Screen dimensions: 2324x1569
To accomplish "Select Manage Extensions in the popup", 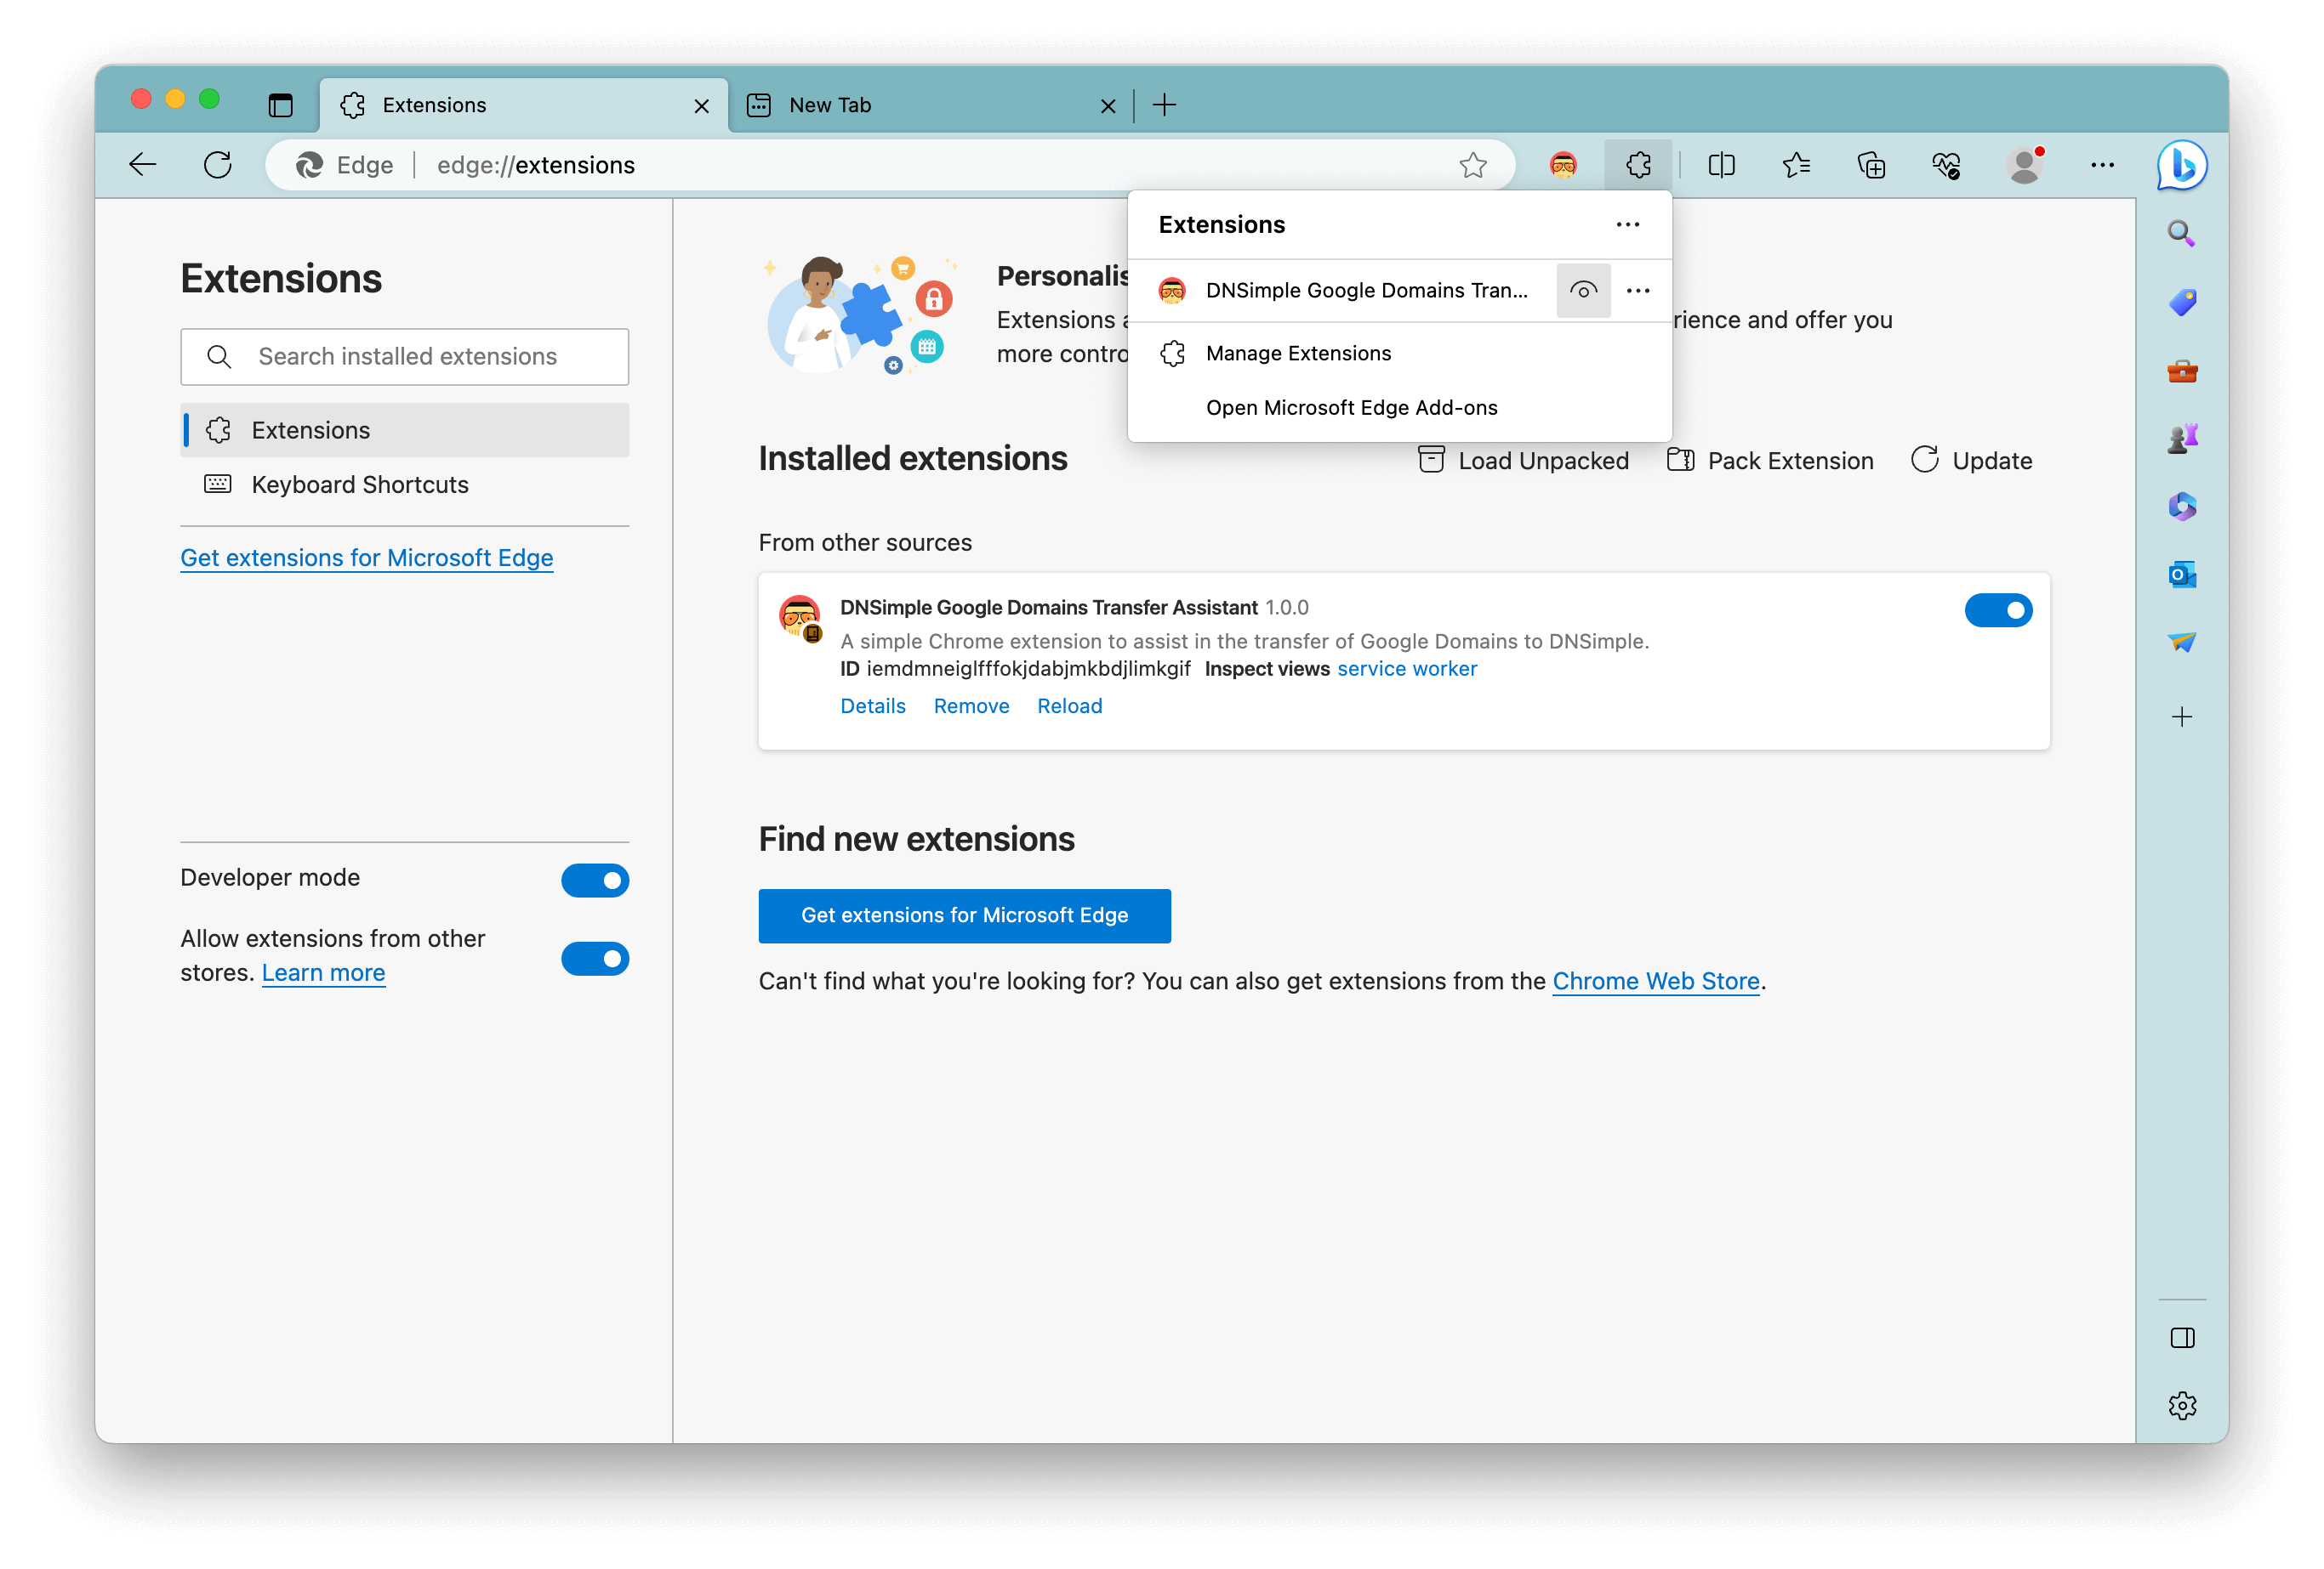I will click(1298, 353).
